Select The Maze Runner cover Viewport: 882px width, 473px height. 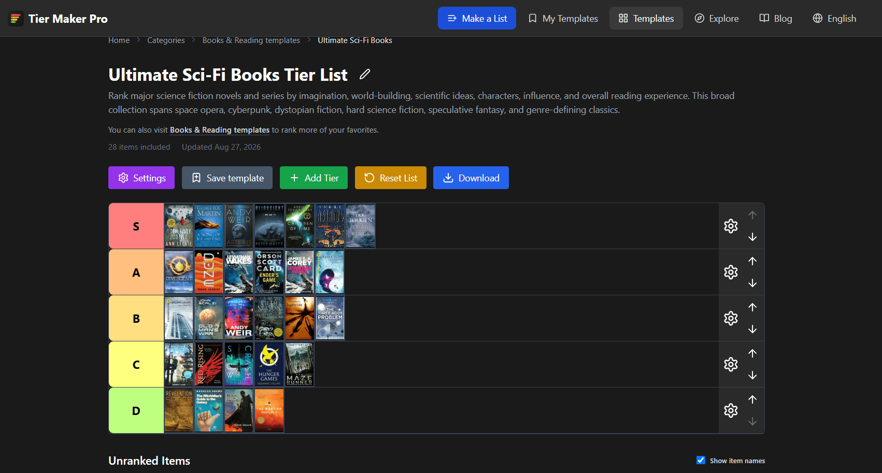click(300, 364)
